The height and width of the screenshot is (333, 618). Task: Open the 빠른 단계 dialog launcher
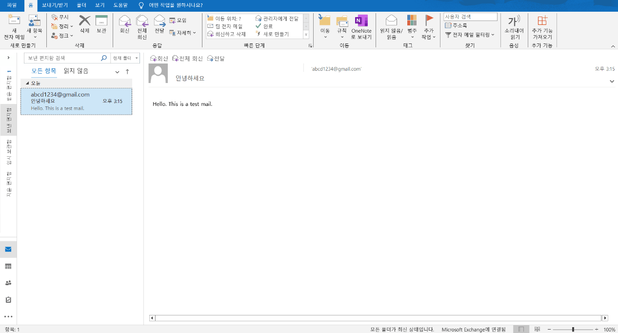point(310,46)
